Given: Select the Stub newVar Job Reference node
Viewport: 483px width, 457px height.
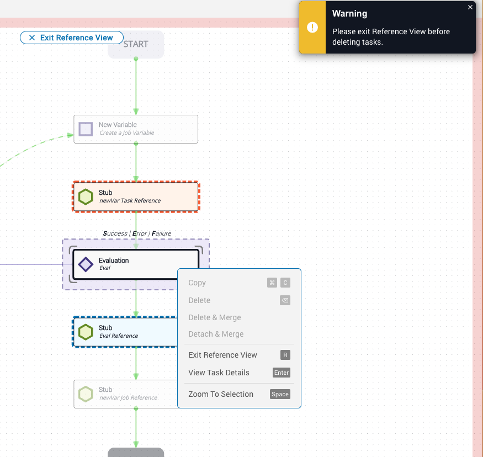Looking at the screenshot, I should coord(127,394).
